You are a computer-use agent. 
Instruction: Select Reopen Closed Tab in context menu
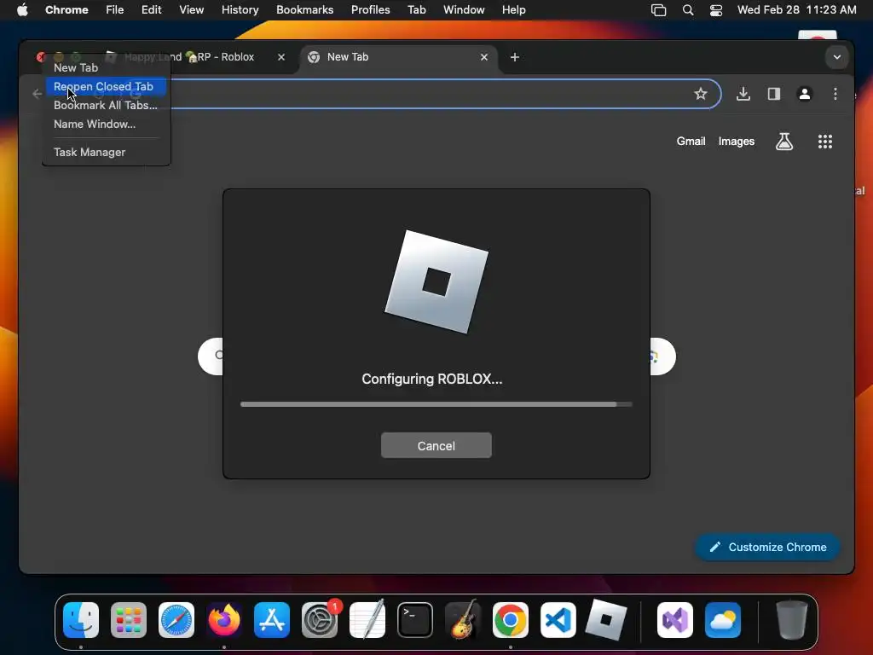(x=106, y=86)
